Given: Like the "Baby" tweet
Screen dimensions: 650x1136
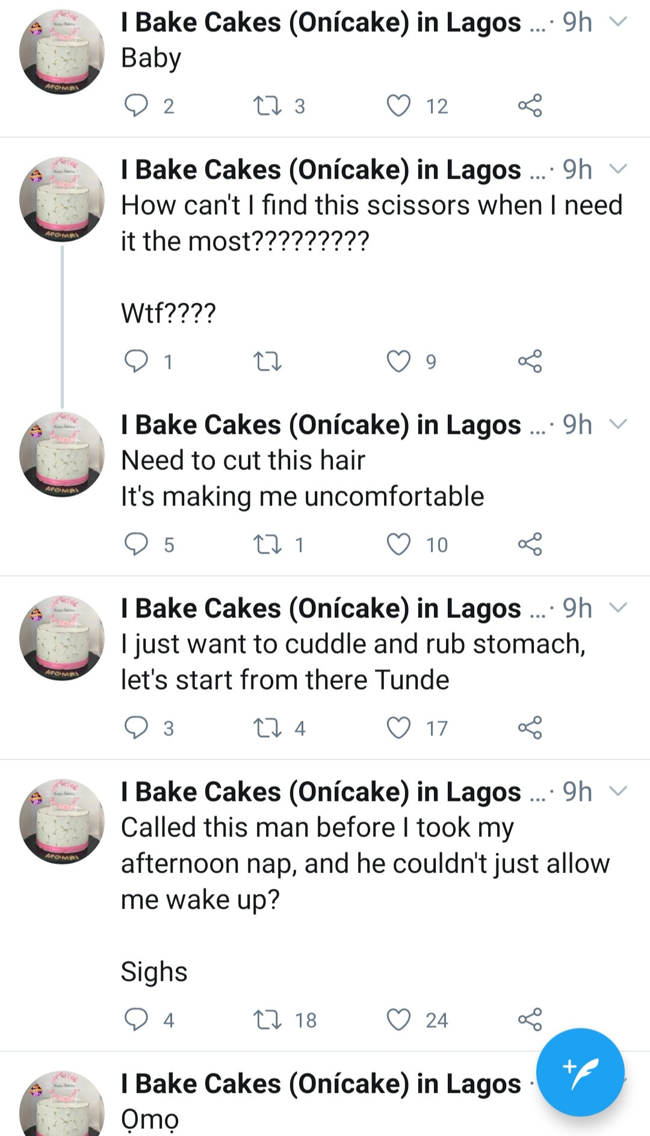Looking at the screenshot, I should [x=398, y=106].
